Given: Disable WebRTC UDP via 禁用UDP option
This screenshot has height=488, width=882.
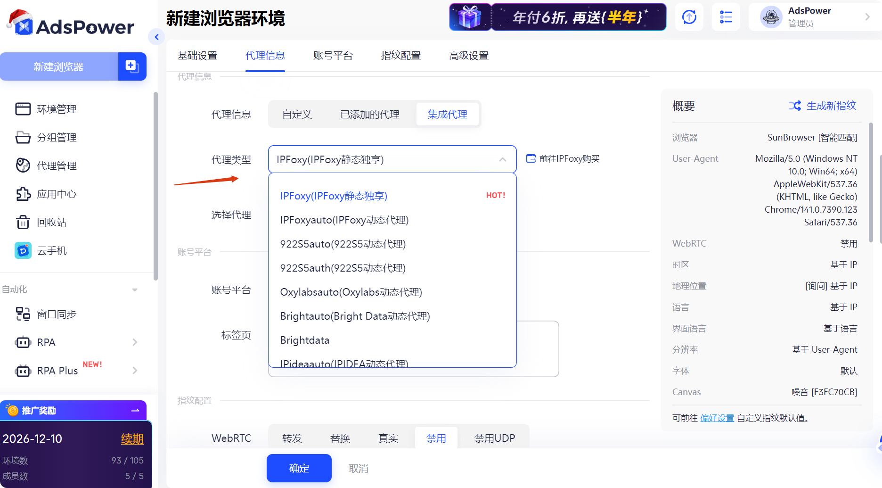Looking at the screenshot, I should 494,438.
